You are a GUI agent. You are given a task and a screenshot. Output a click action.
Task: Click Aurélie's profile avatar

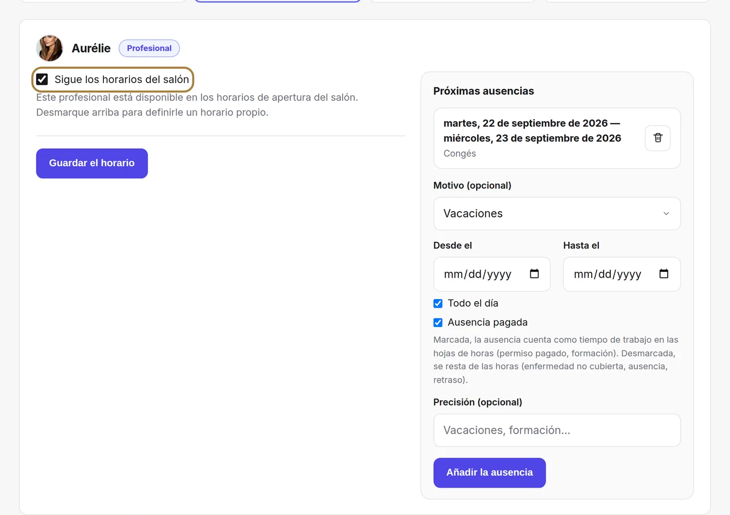pos(50,48)
